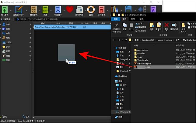This screenshot has height=123, width=196.
Task: Click the calibre search input field
Action: [x=62, y=19]
